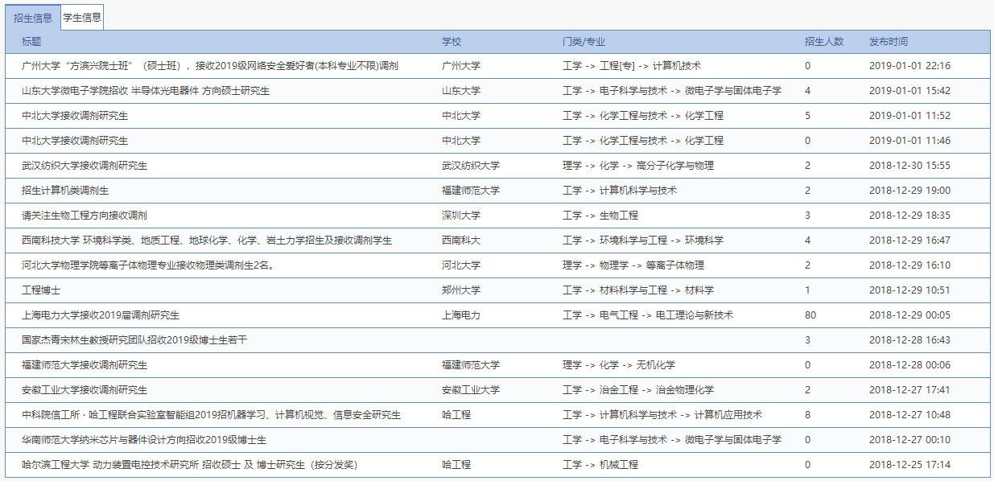Screen dimensions: 994x481
Task: Switch to the 招生信息 tab
Action: 33,18
